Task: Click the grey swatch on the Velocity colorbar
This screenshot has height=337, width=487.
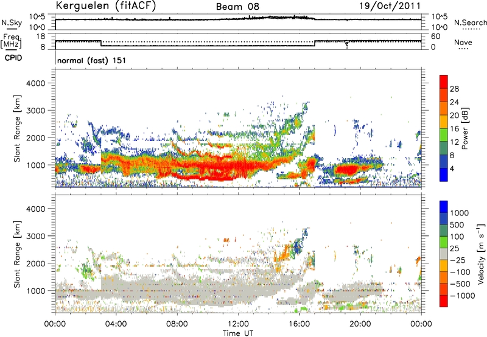Action: pos(444,254)
